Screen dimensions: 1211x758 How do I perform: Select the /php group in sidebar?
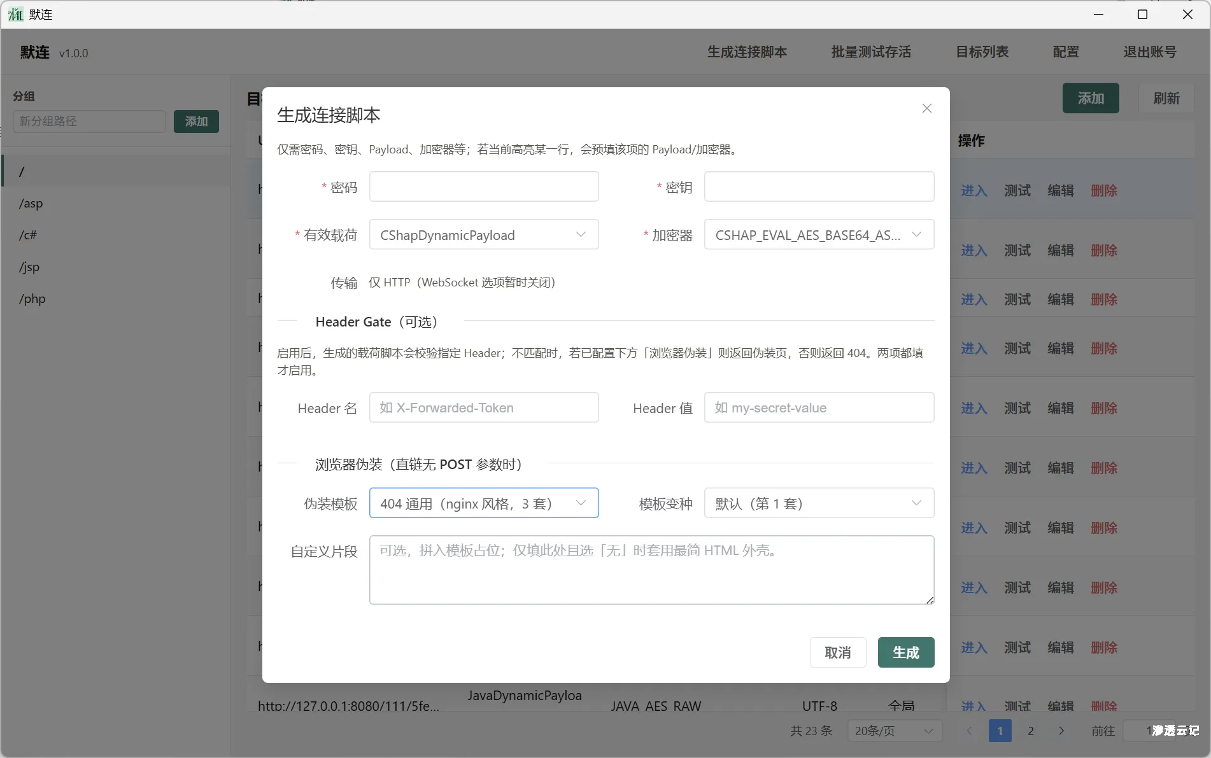pyautogui.click(x=32, y=299)
